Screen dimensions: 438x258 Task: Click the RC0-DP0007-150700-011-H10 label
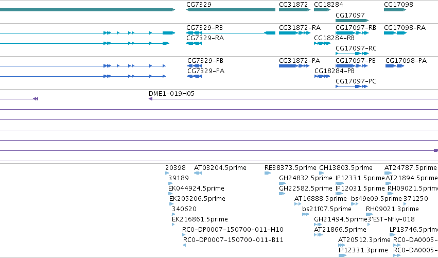(233, 230)
